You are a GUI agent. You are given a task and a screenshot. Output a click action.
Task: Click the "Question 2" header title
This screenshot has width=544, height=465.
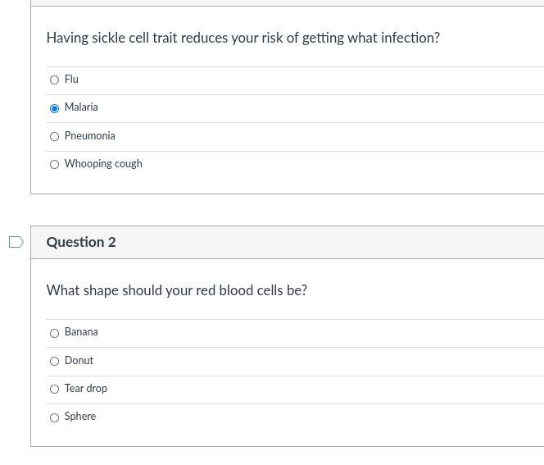[x=81, y=242]
